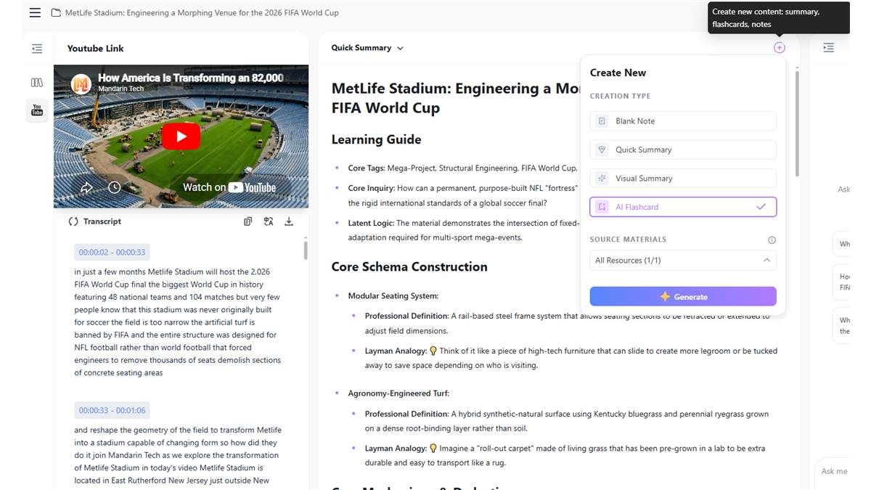Click the Learning Guide heading
The width and height of the screenshot is (871, 490).
376,139
